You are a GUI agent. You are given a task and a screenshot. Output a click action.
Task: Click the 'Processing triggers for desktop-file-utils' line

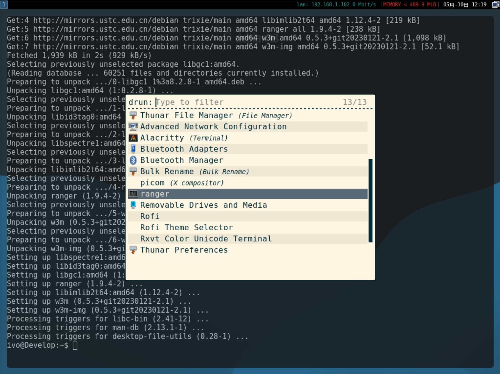tap(127, 336)
